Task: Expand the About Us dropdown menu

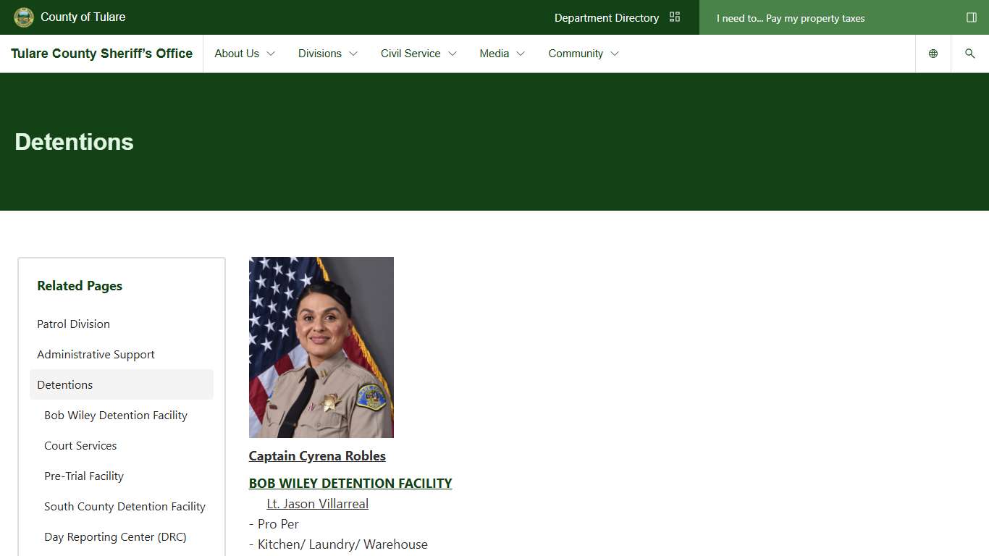Action: click(x=245, y=54)
